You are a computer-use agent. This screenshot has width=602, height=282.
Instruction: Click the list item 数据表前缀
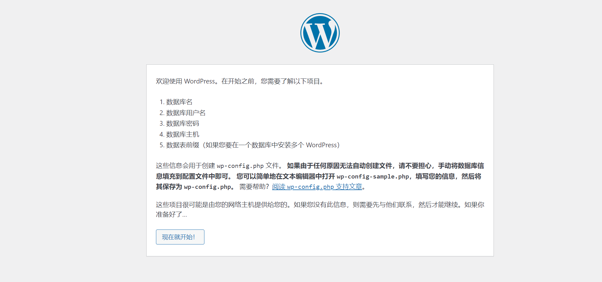tap(253, 145)
